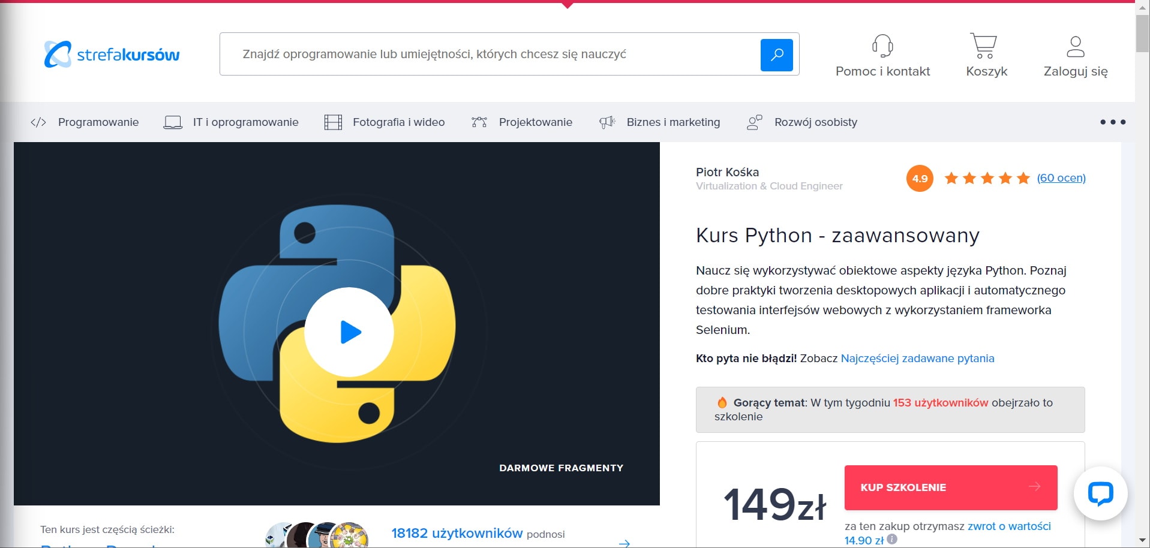Click the scrollbar down arrow
The width and height of the screenshot is (1150, 548).
1142,541
